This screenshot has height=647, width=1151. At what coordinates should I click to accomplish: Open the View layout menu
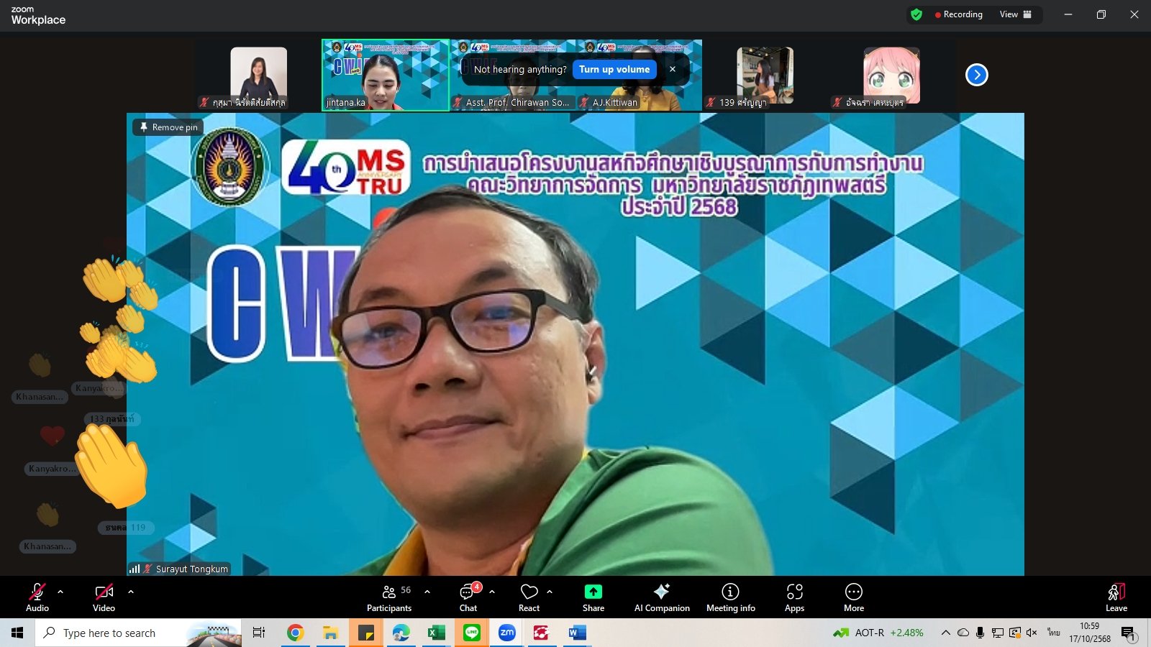pyautogui.click(x=1015, y=14)
